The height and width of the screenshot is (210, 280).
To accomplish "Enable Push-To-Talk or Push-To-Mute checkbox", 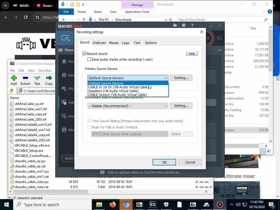I will click(89, 127).
